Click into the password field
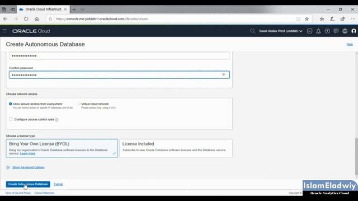This screenshot has width=358, height=201. (x=119, y=56)
